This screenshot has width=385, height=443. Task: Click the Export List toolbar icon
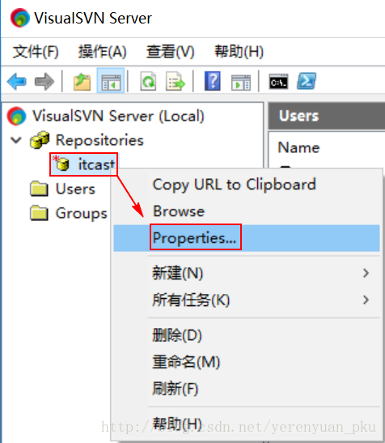[x=176, y=82]
